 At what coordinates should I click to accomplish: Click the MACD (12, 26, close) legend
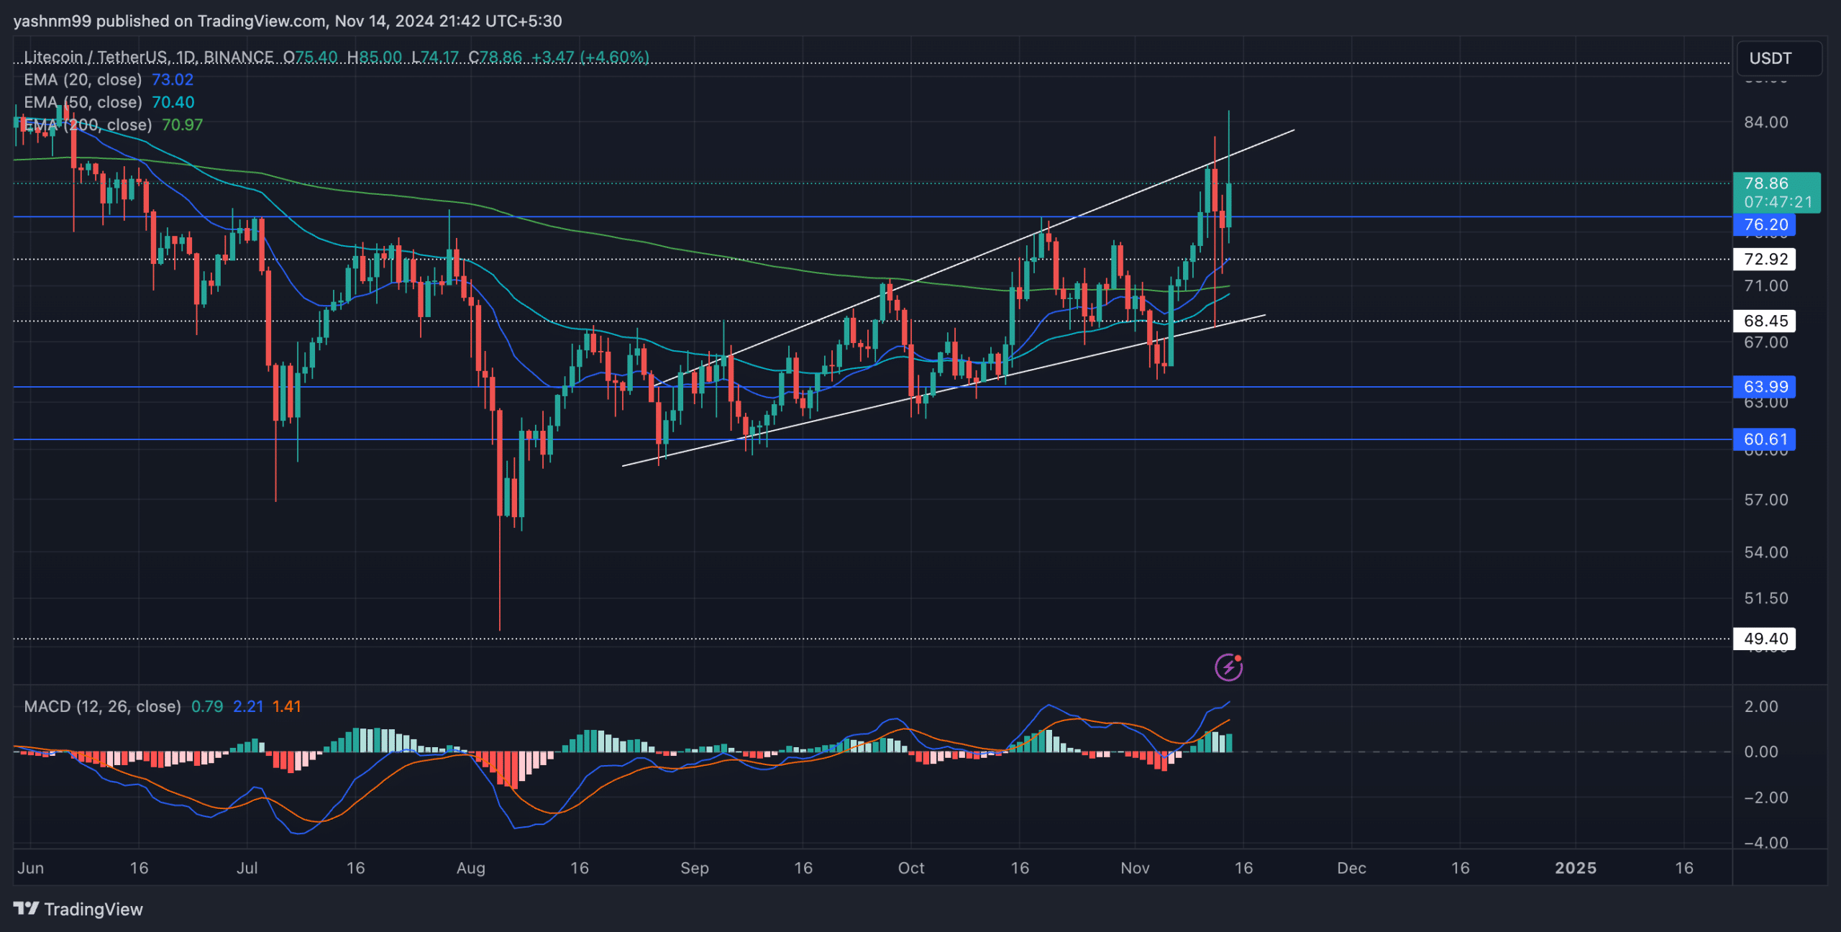102,706
